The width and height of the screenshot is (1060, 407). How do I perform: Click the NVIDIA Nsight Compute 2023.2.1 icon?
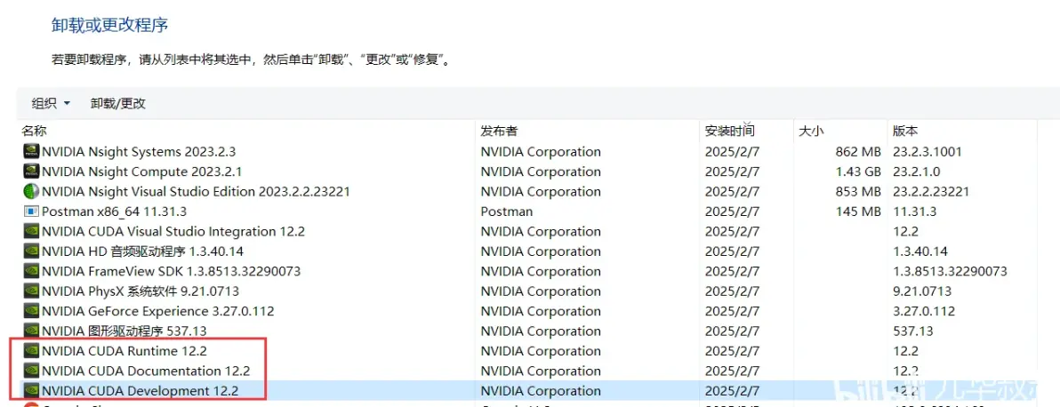click(x=30, y=172)
